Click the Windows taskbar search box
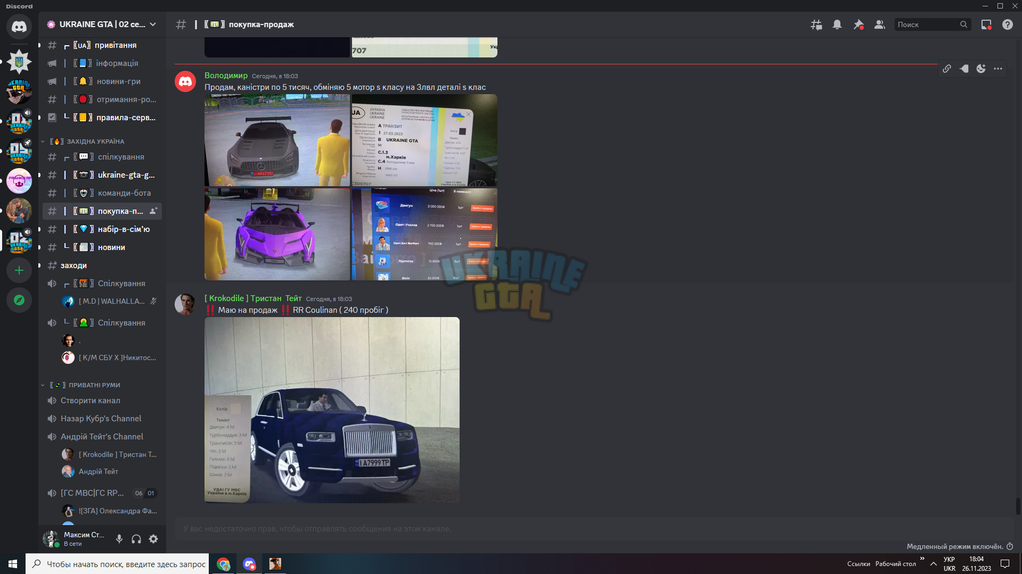1022x574 pixels. [x=117, y=564]
